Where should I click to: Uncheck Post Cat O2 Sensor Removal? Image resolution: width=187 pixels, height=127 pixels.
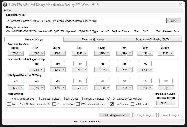pos(109,99)
